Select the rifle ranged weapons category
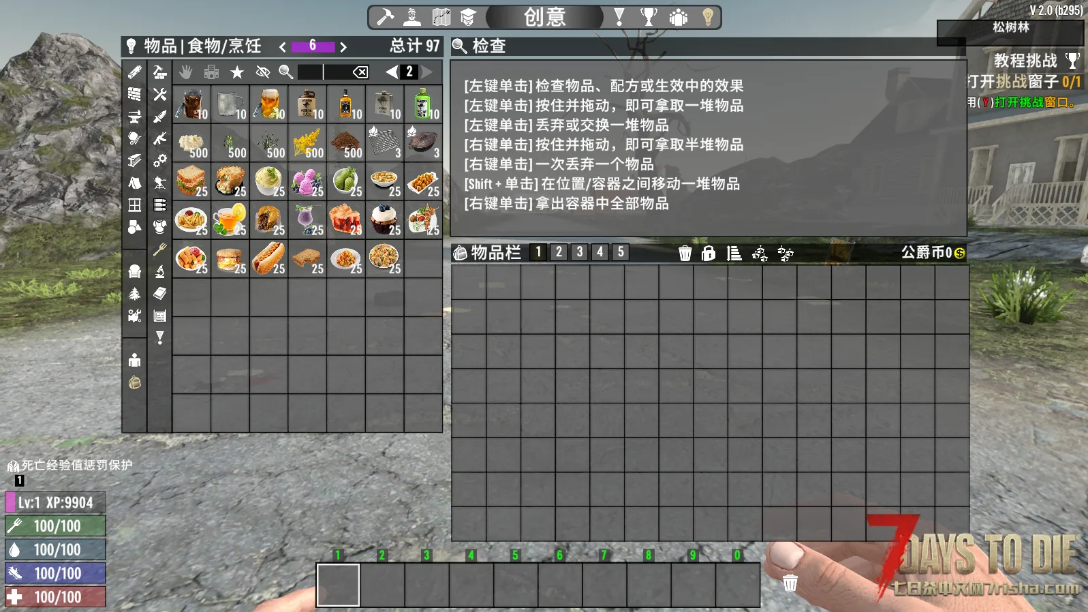1088x612 pixels. click(x=159, y=138)
